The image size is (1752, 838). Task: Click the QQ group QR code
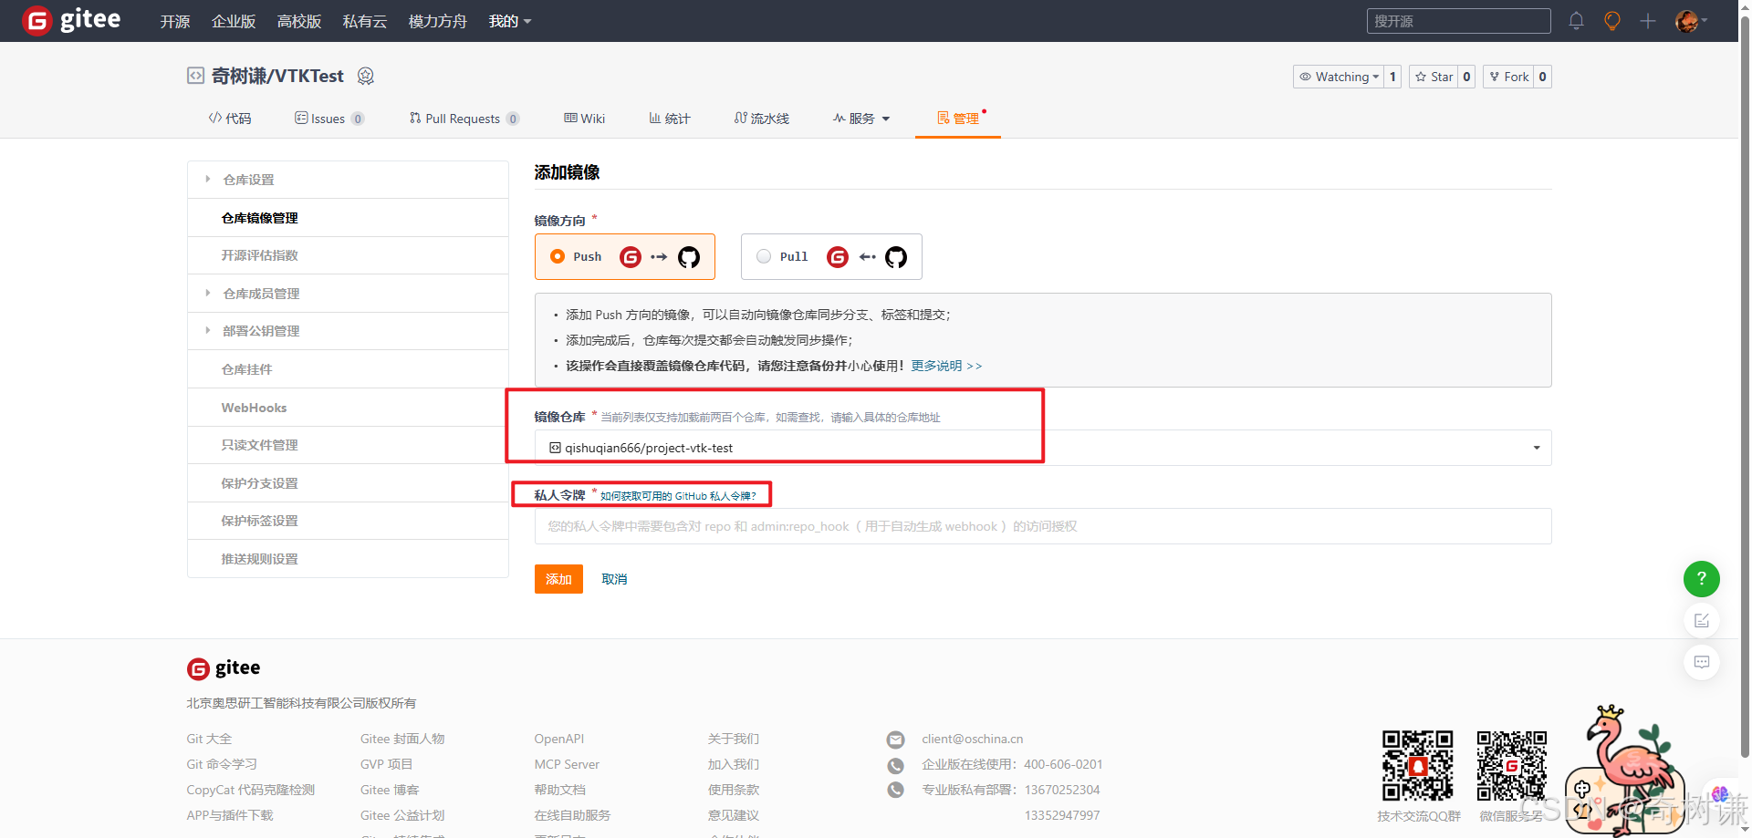[x=1418, y=766]
